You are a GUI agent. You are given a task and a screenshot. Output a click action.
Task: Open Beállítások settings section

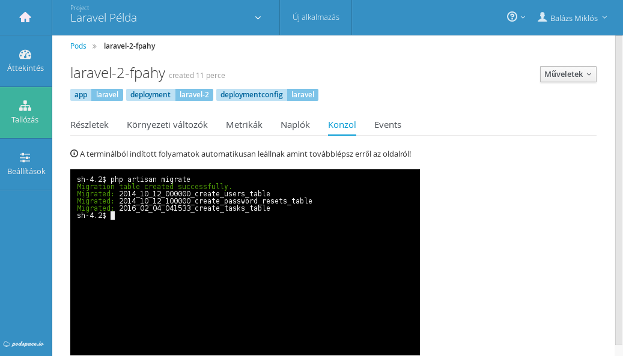(x=25, y=164)
